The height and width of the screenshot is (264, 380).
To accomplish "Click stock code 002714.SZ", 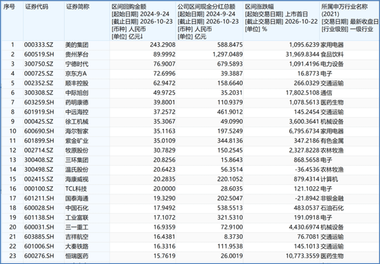I will (x=39, y=151).
